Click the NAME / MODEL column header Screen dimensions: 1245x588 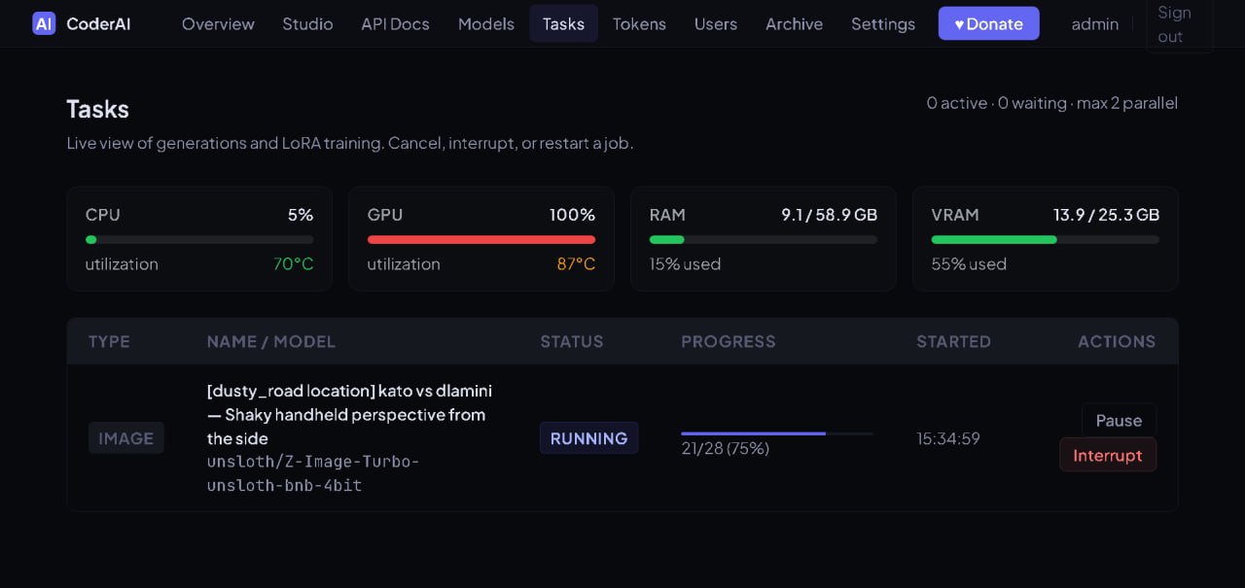click(x=271, y=341)
